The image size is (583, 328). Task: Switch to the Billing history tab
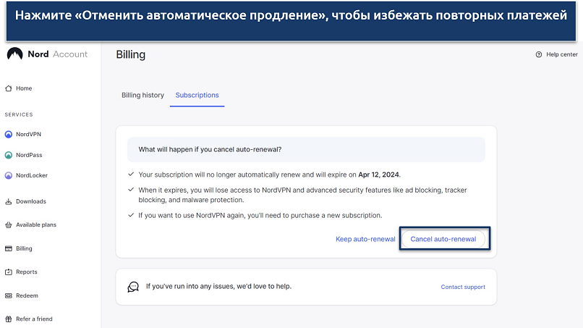(142, 96)
